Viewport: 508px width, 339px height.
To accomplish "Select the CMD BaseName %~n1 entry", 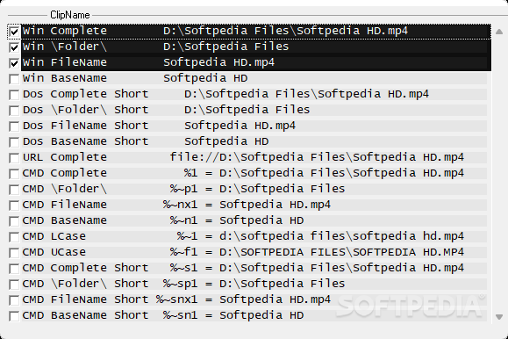I will tap(254, 220).
